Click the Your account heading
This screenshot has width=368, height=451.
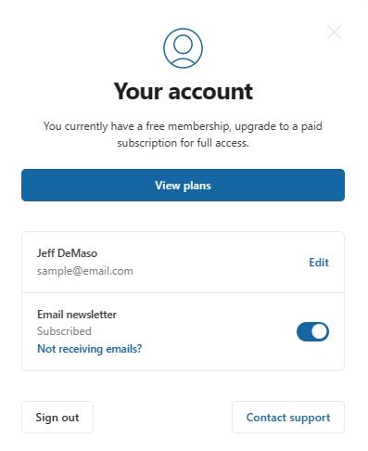click(x=184, y=92)
